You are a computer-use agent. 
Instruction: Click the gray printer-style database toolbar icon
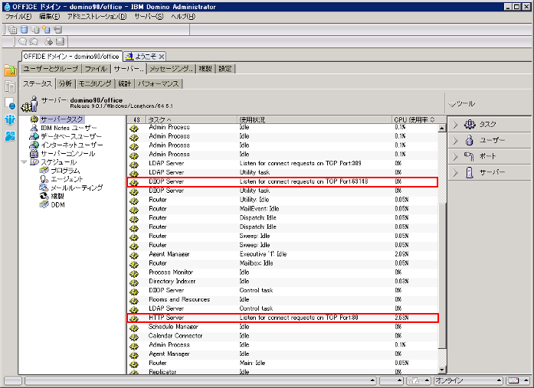(x=58, y=30)
